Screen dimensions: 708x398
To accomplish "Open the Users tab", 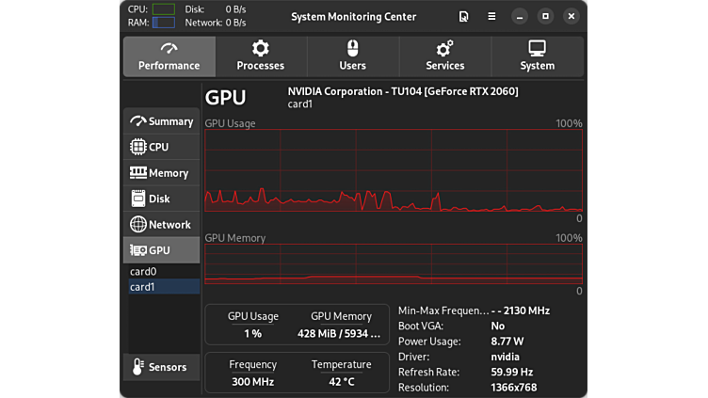I will click(x=352, y=56).
